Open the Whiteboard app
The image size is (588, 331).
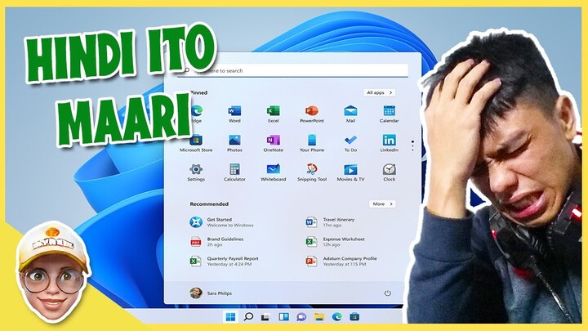pyautogui.click(x=273, y=172)
